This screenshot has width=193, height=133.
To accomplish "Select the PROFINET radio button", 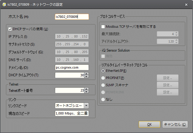I will coord(103,78).
